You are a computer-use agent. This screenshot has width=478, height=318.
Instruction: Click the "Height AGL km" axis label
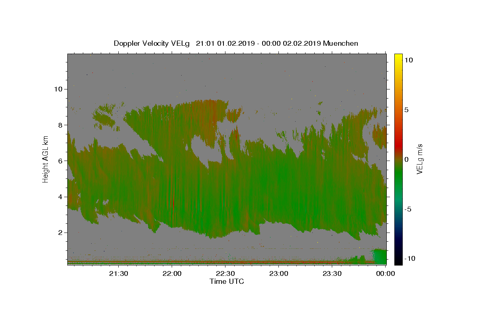click(46, 159)
